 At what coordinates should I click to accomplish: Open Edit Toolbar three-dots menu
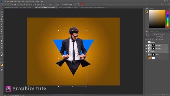click(2, 60)
